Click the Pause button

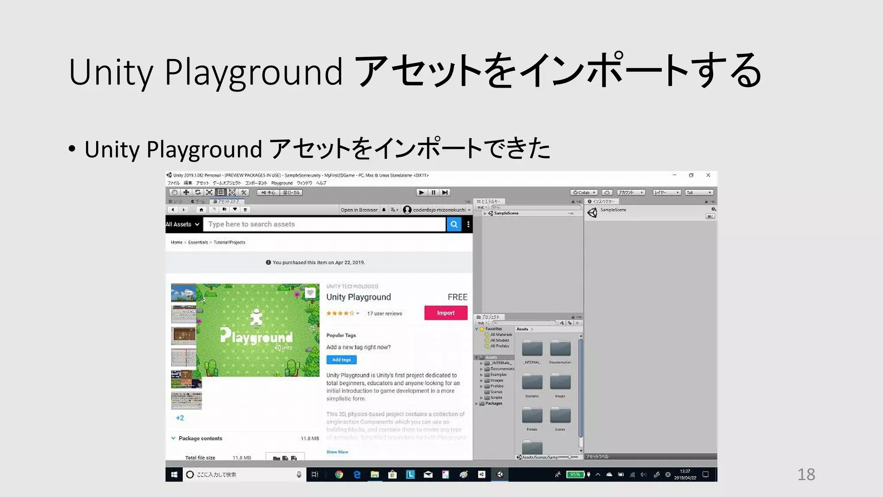coord(433,192)
